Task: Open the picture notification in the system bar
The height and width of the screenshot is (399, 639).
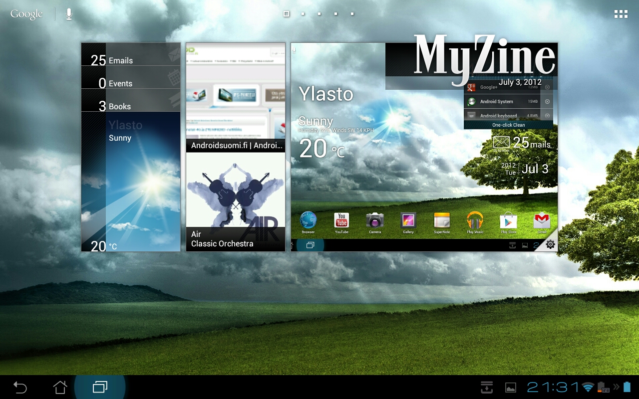Action: (x=511, y=388)
